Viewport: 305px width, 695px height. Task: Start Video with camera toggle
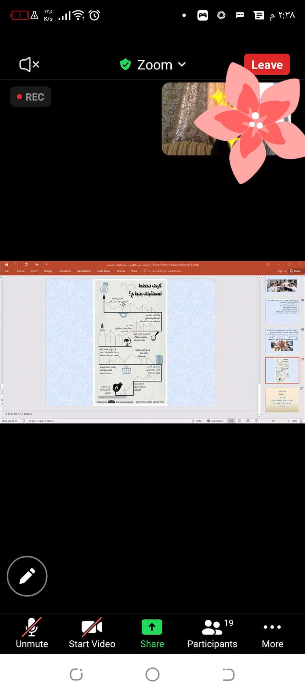(x=92, y=633)
